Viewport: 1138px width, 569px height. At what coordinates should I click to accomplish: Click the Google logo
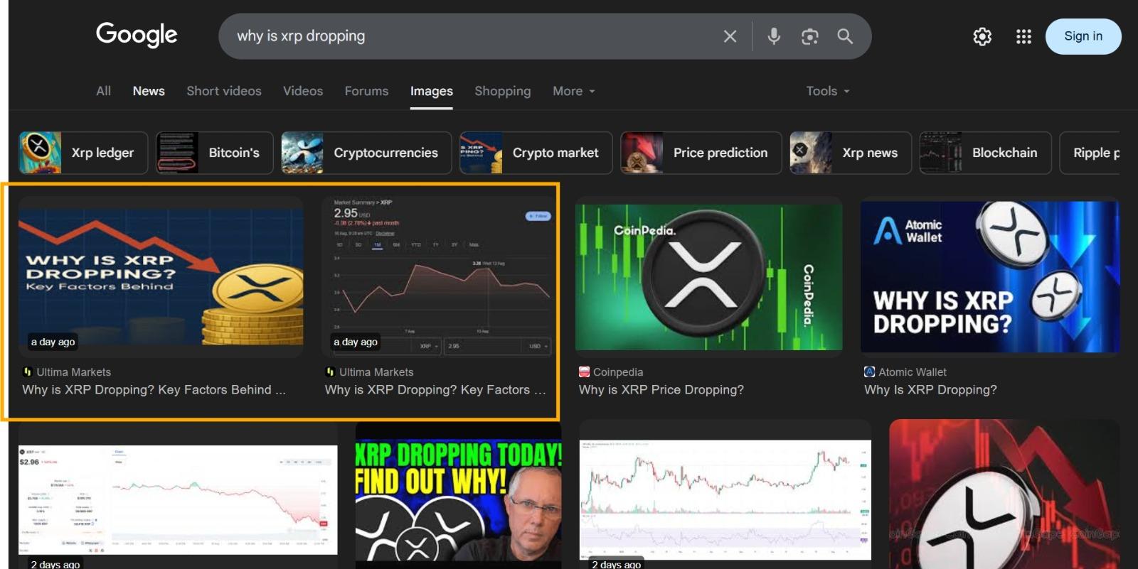pos(137,35)
